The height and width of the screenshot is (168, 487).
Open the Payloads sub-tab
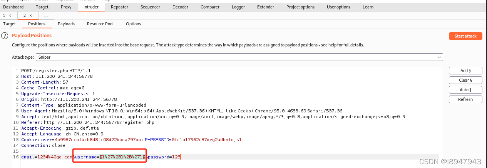point(66,24)
